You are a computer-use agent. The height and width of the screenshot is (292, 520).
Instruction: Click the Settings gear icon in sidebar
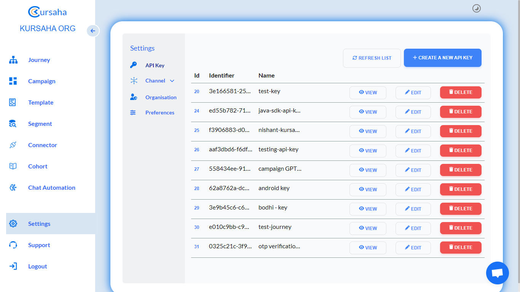coord(13,224)
